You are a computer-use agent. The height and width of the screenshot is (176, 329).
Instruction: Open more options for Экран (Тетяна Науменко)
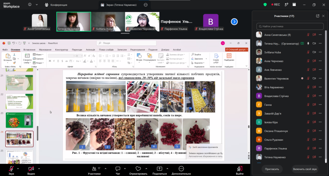click(146, 5)
